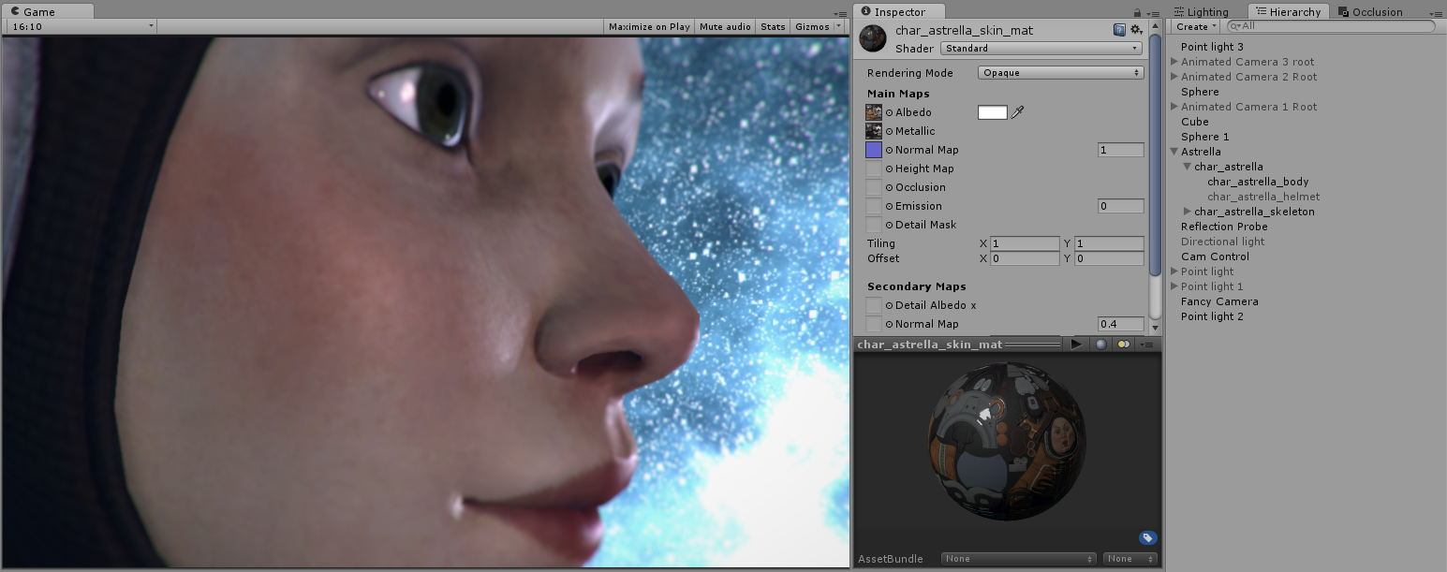Viewport: 1447px width, 572px height.
Task: Toggle the Inspector lock icon
Action: (1138, 12)
